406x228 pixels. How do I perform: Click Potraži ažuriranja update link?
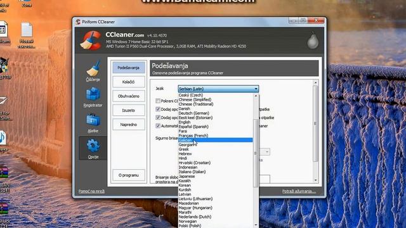tap(299, 191)
